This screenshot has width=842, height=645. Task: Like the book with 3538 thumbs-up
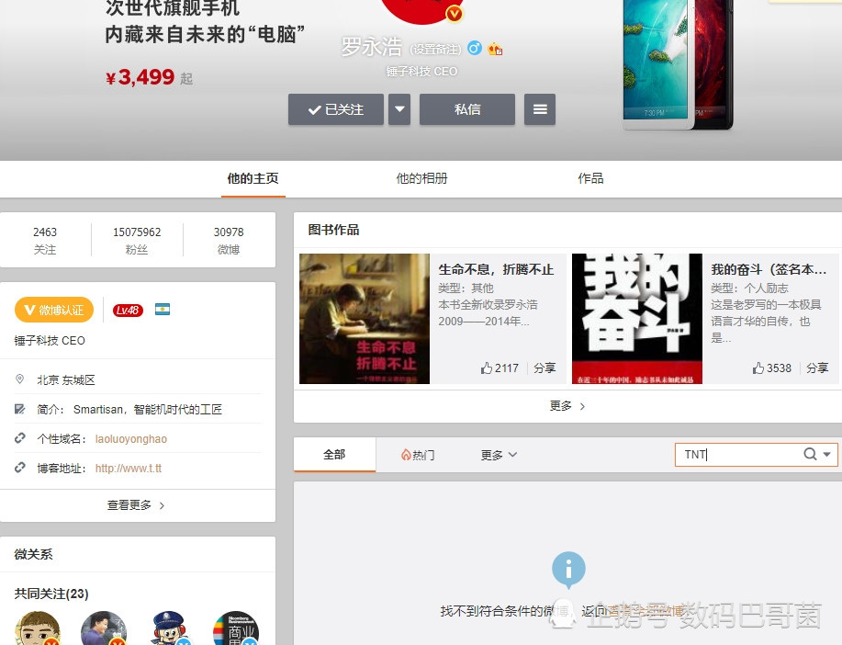771,368
